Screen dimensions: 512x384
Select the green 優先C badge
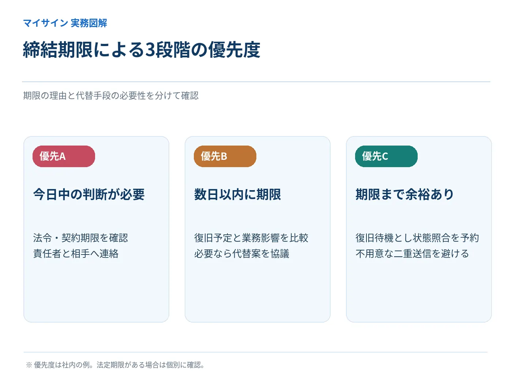pos(386,157)
